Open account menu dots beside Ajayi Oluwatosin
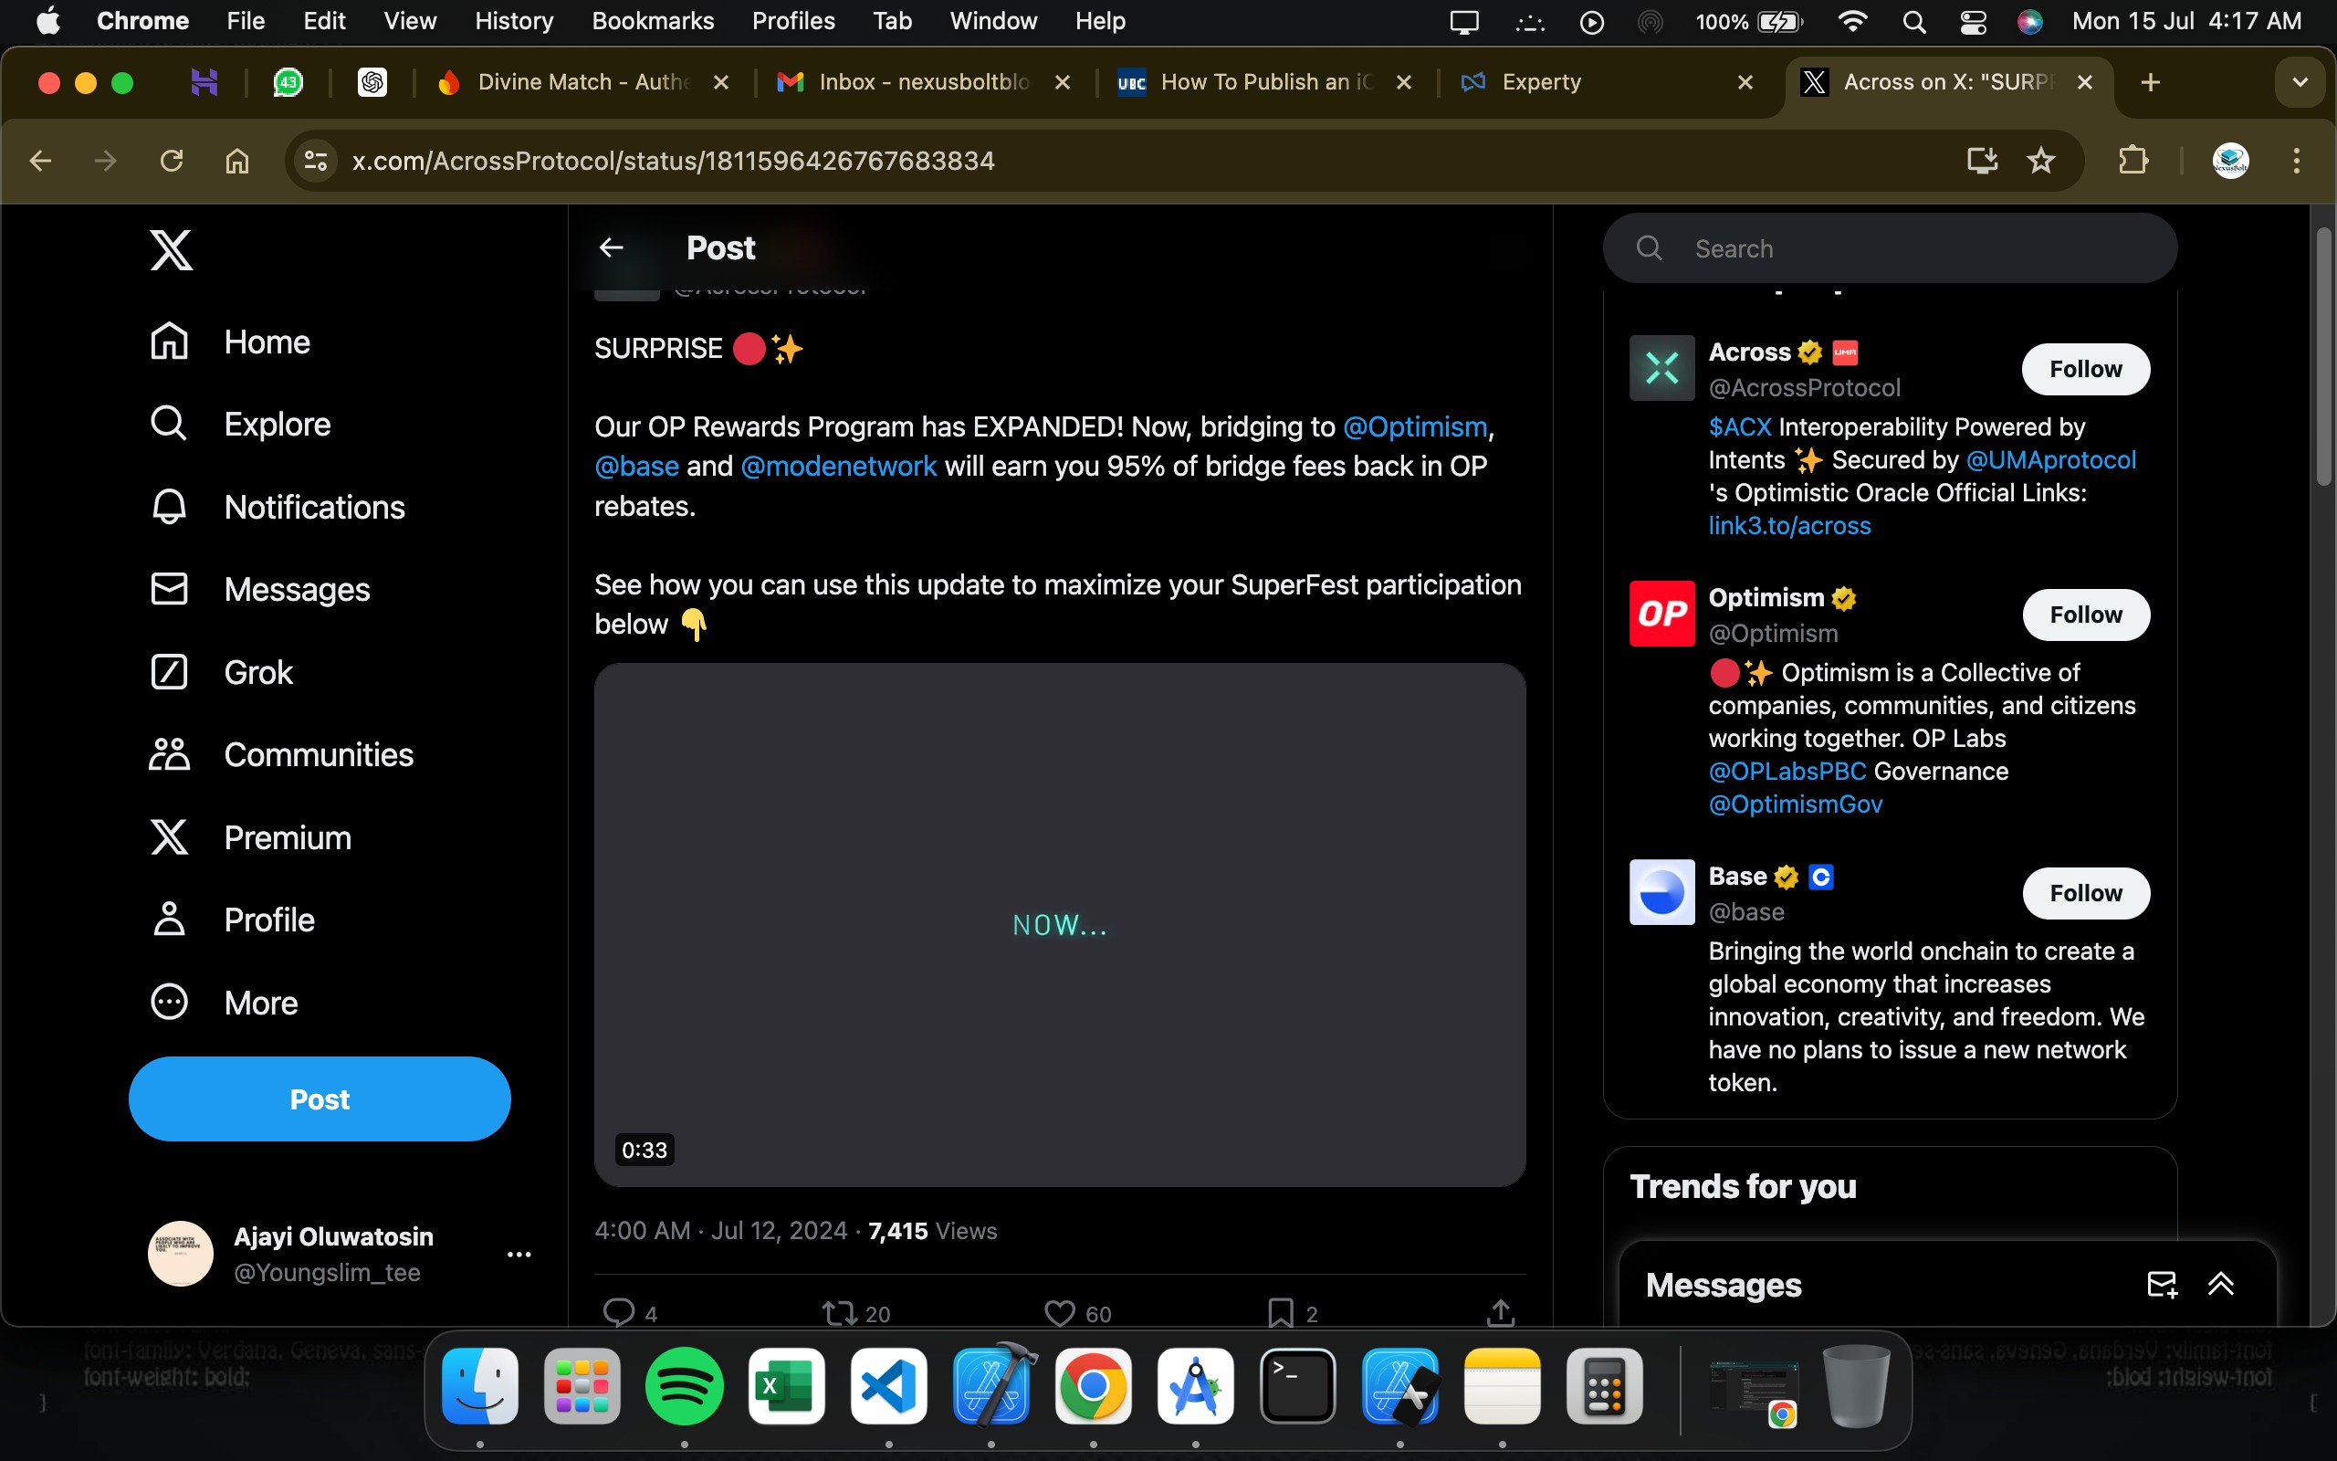Screen dimensions: 2337x1461 coord(519,1255)
